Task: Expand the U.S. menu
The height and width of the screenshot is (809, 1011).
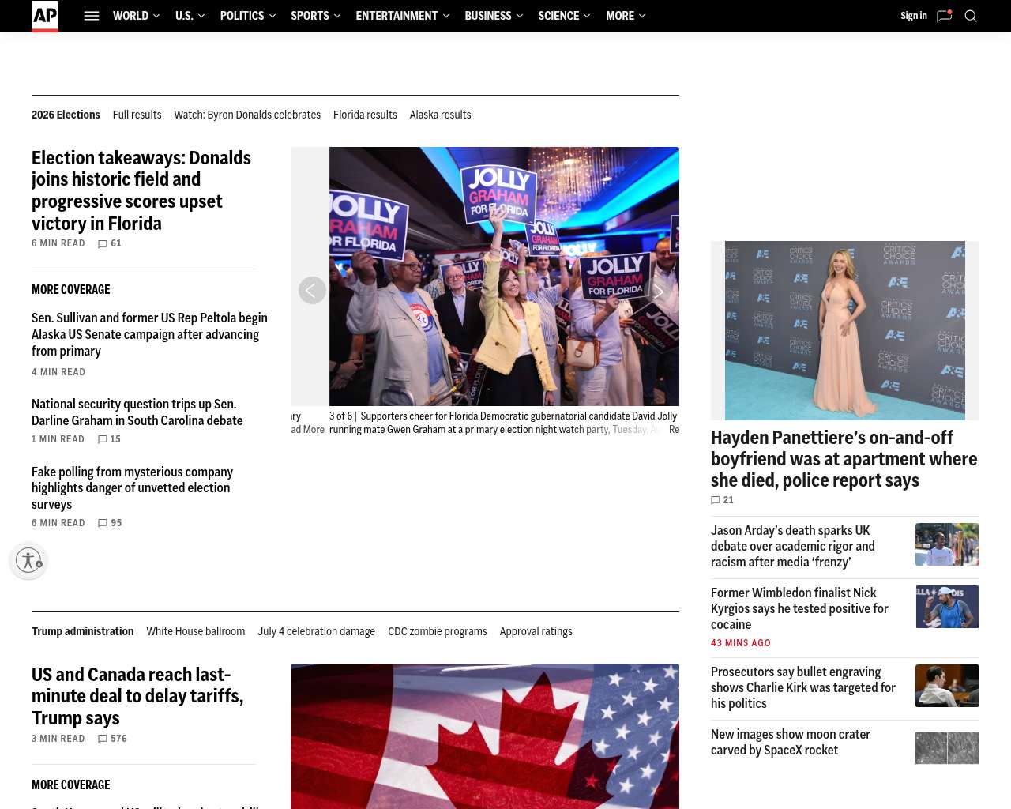Action: [190, 16]
